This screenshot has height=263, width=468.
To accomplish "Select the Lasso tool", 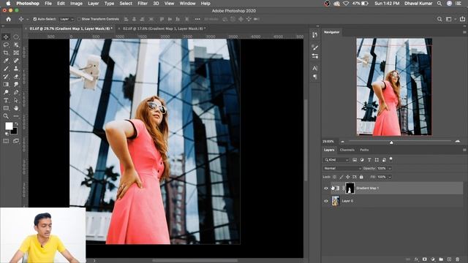I will (x=6, y=45).
